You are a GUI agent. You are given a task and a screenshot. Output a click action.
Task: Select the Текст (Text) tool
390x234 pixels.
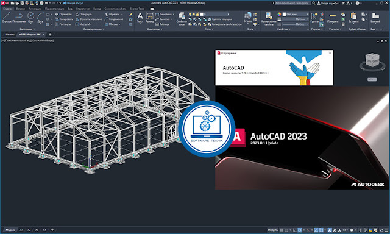pos(140,18)
